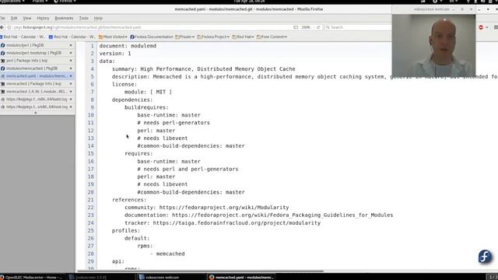Open the Bookmarks menu
498x280 pixels.
pyautogui.click(x=64, y=19)
